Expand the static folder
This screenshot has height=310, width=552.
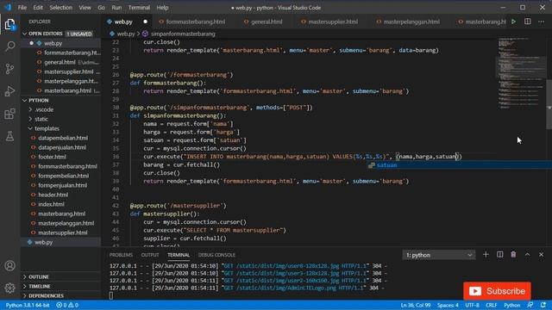[x=61, y=119]
